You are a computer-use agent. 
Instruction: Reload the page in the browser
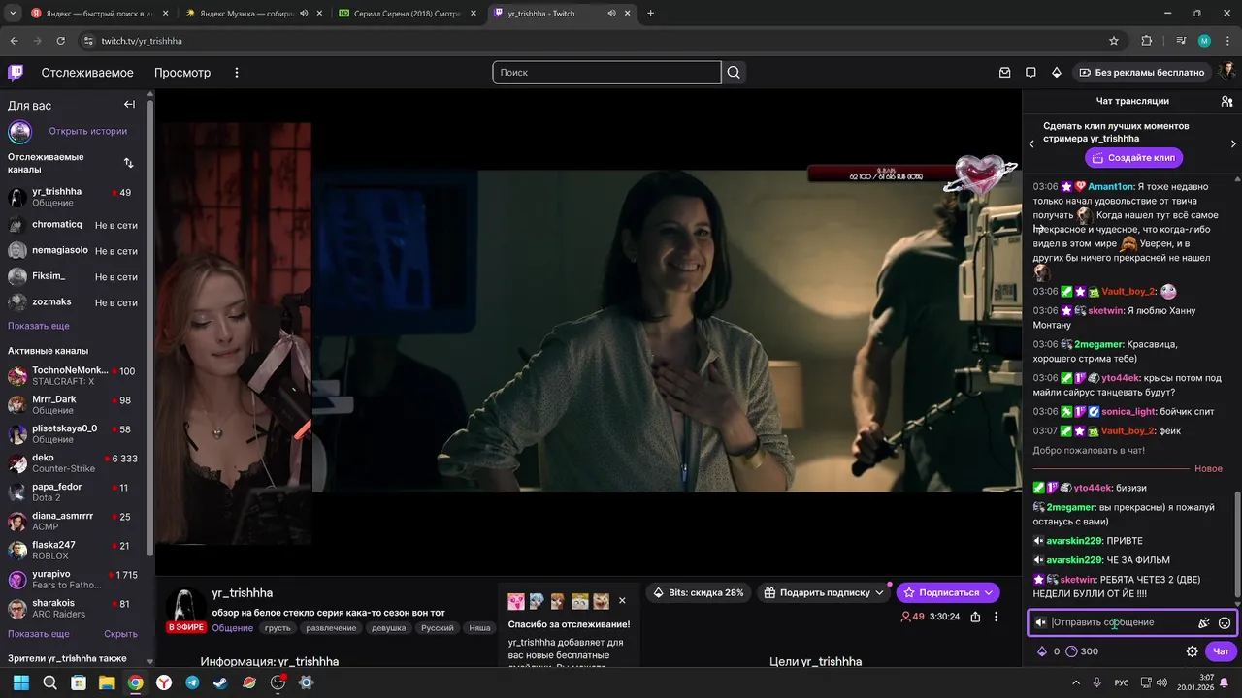coord(61,41)
